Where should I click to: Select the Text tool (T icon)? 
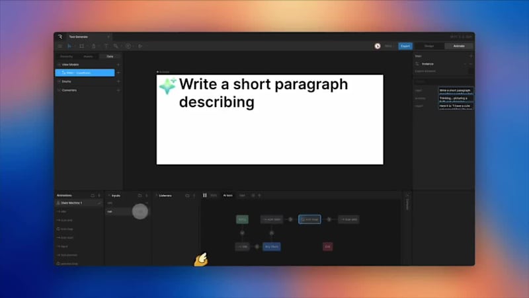coord(106,46)
